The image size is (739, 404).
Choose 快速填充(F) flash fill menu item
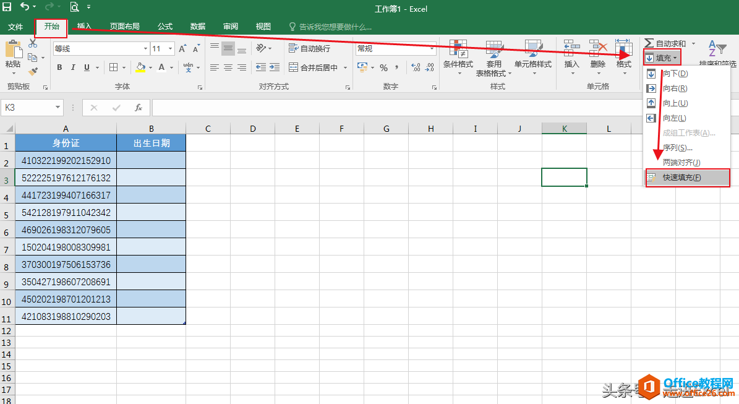[x=688, y=177]
